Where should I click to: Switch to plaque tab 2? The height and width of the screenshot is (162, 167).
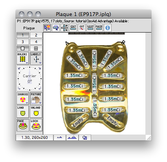tap(36, 35)
